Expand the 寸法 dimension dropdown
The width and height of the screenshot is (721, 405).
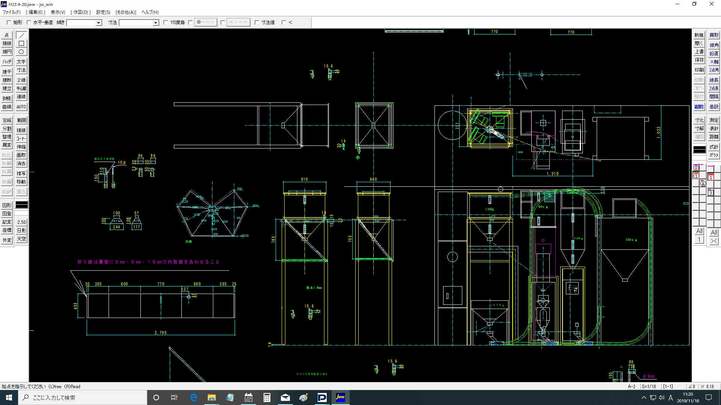click(x=155, y=23)
